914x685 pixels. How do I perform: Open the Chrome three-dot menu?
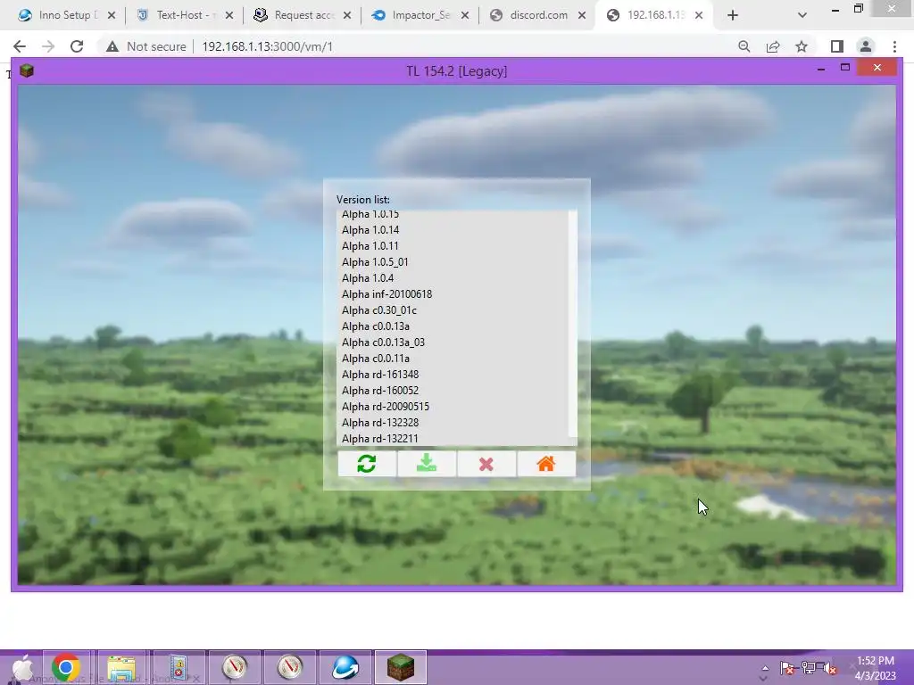pyautogui.click(x=894, y=46)
